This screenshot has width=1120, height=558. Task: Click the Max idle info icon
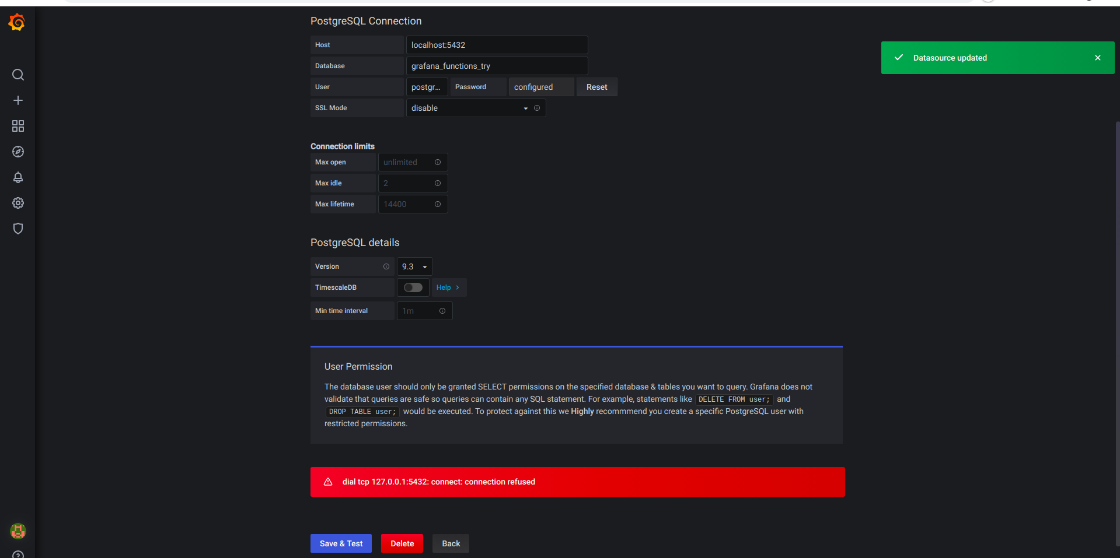point(438,183)
